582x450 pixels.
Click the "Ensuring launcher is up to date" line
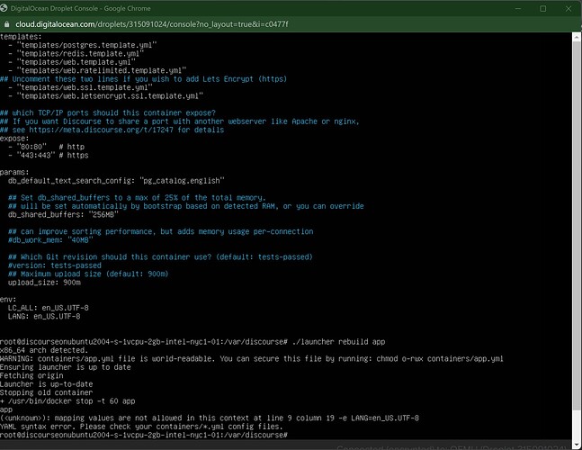click(66, 367)
